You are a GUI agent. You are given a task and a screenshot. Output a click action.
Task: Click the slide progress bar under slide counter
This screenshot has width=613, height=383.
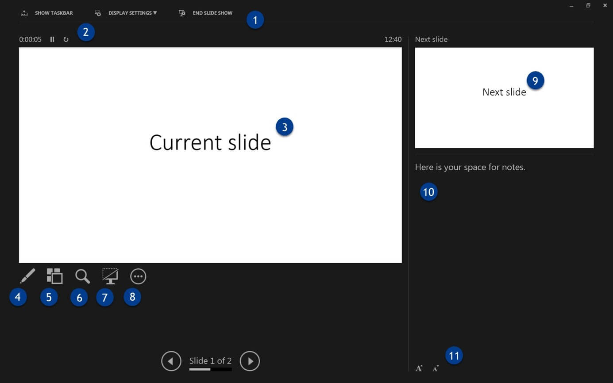210,369
